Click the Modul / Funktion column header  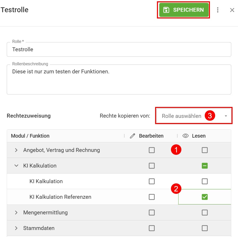point(30,136)
